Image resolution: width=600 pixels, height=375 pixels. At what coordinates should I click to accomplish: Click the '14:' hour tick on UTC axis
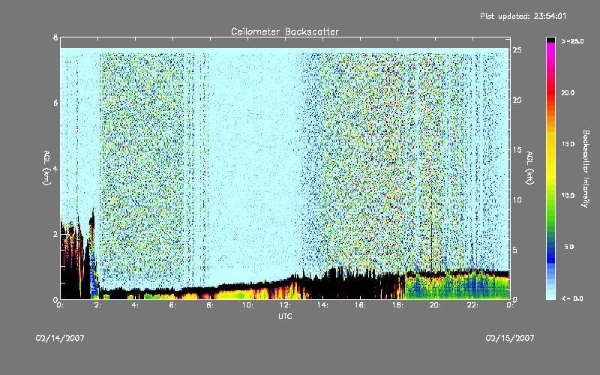click(x=323, y=305)
